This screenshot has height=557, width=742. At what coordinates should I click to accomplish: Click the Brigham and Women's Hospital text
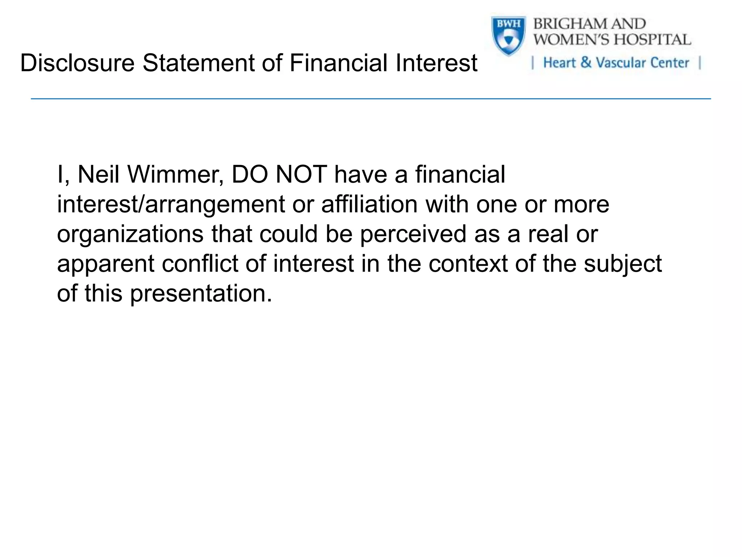(x=612, y=32)
